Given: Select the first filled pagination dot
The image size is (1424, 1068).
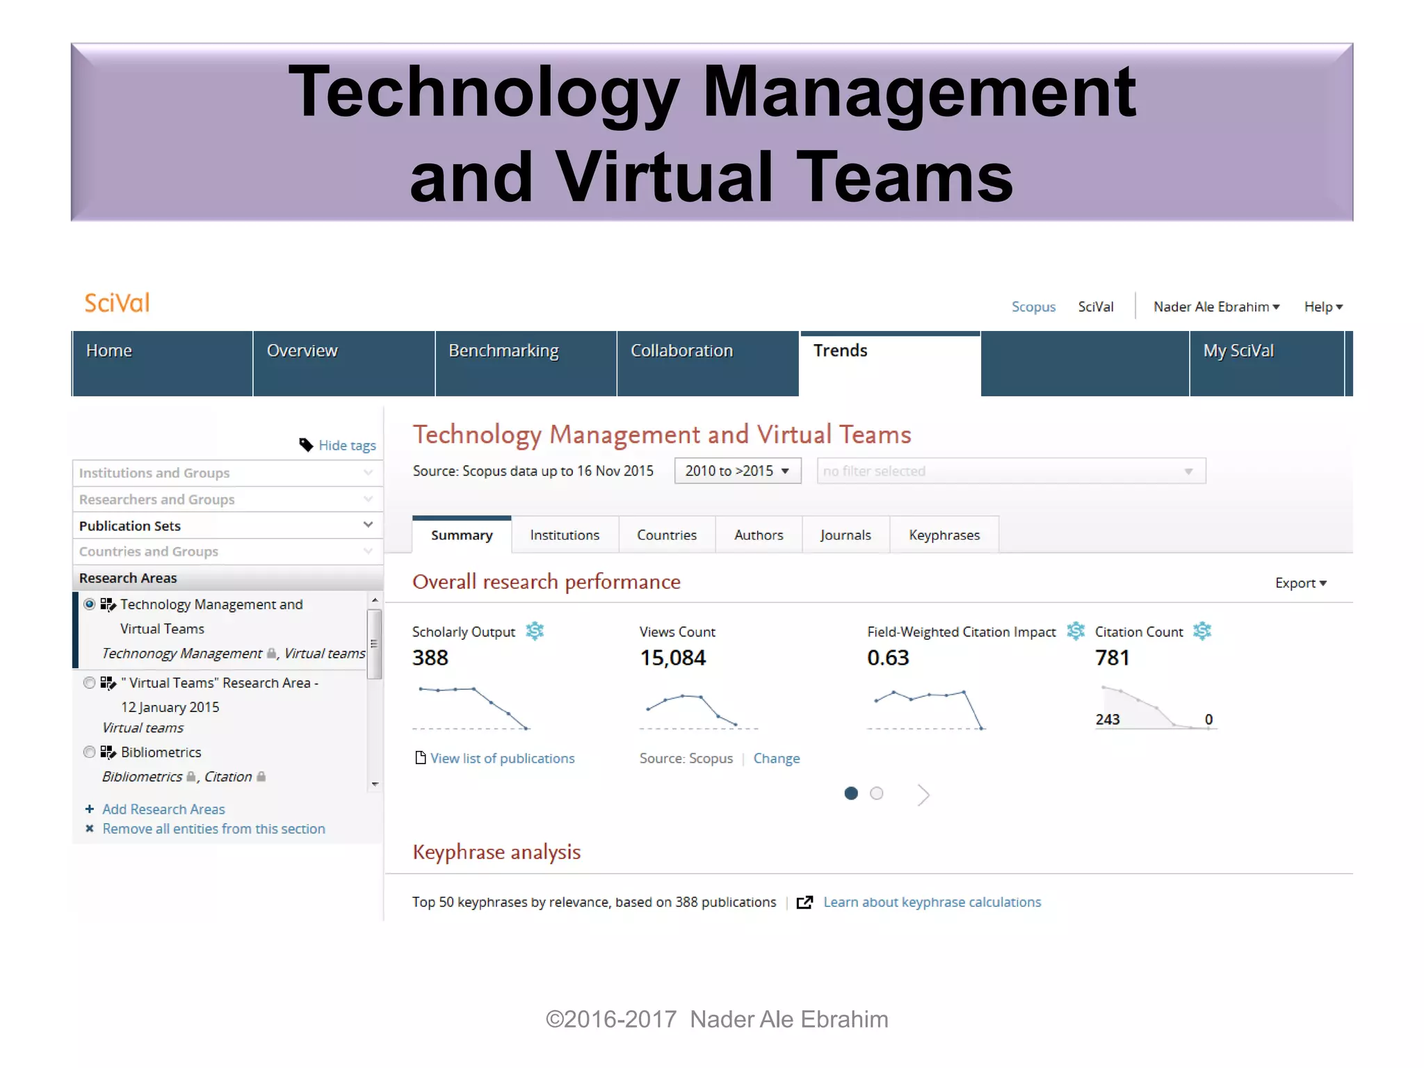Looking at the screenshot, I should (851, 793).
